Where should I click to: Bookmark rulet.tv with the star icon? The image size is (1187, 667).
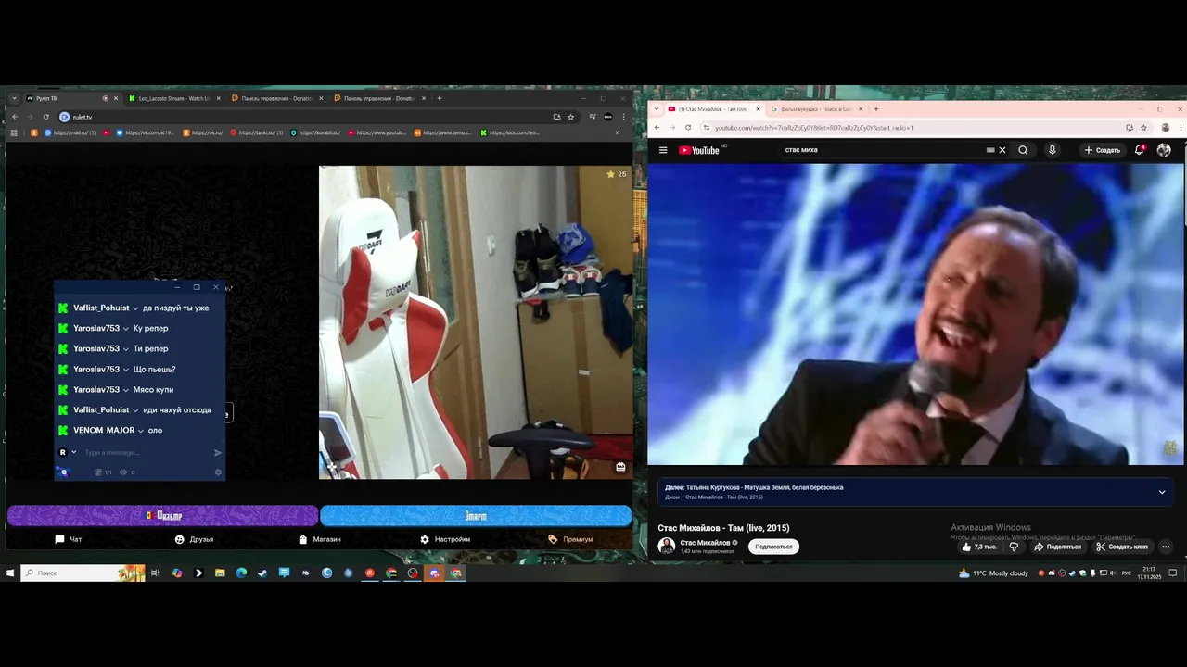coord(571,117)
